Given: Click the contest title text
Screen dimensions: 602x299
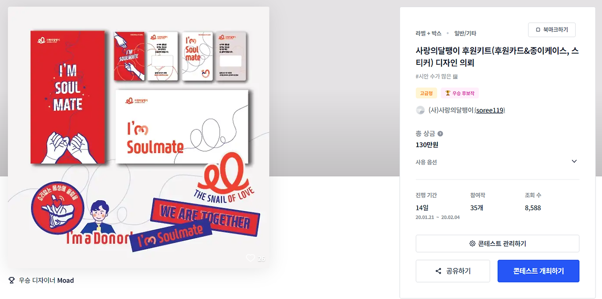Looking at the screenshot, I should tap(497, 57).
